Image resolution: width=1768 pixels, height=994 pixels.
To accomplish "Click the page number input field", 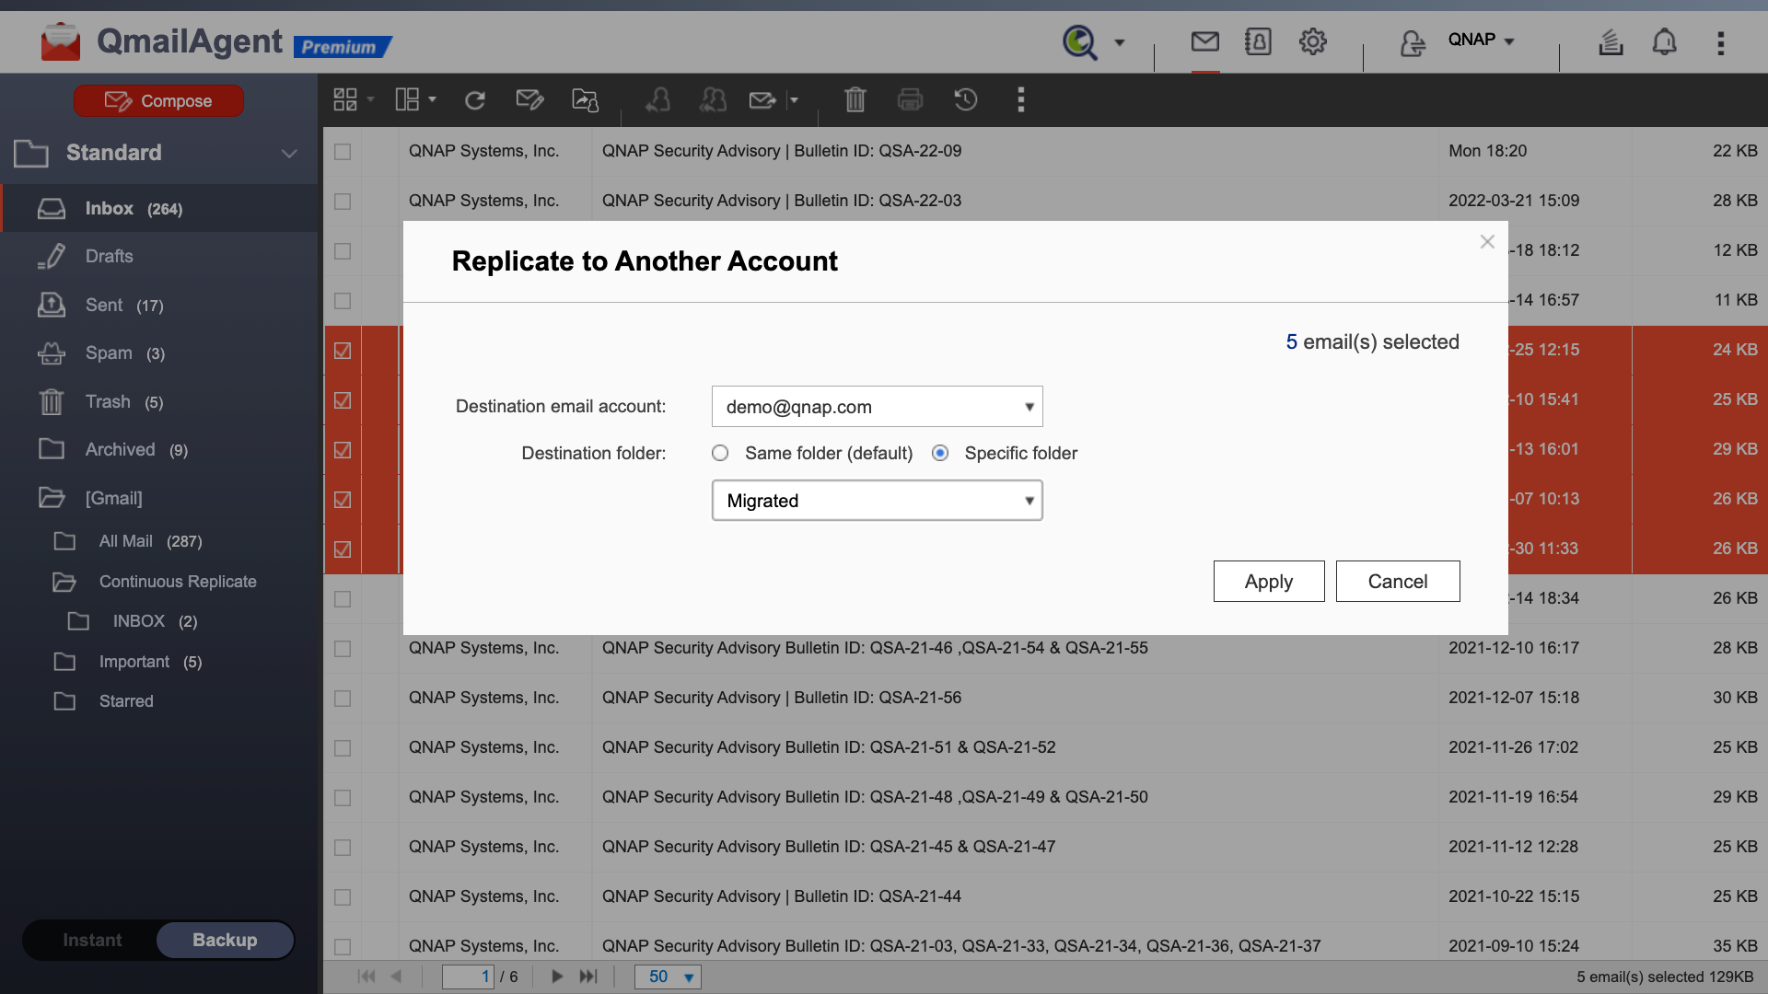I will click(468, 977).
